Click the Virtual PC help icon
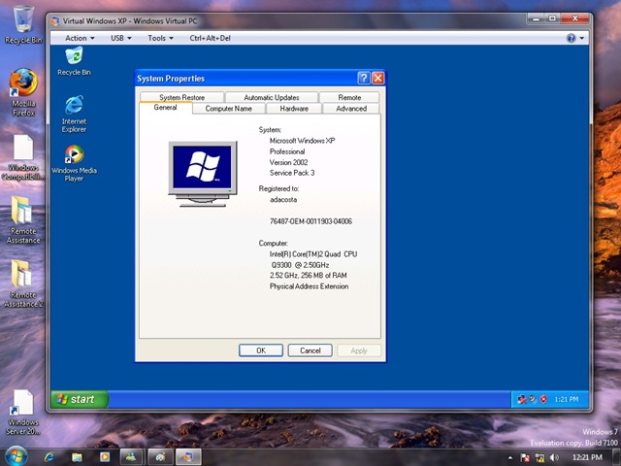The image size is (621, 466). pos(571,38)
